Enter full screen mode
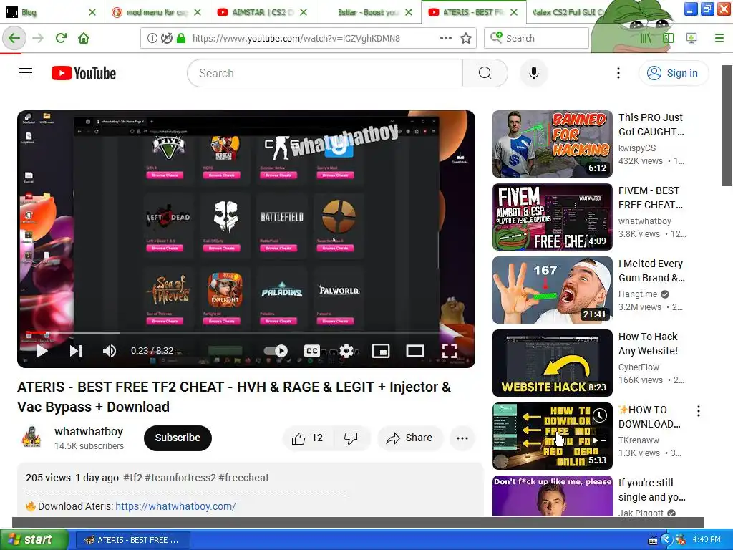Screen dimensions: 733x550 coord(450,351)
